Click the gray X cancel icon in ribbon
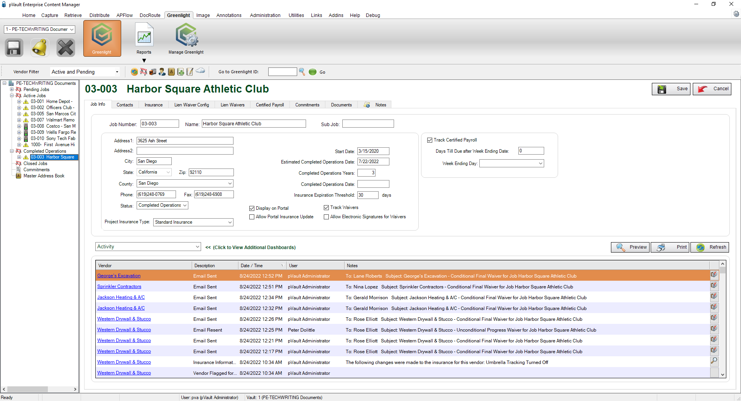The width and height of the screenshot is (741, 401). 66,48
